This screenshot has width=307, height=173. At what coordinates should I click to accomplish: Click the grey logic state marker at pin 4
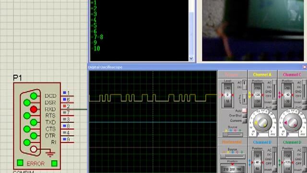[x=64, y=133]
